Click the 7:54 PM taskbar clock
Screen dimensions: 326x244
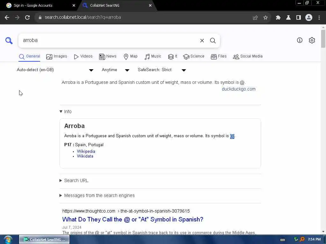pos(314,240)
